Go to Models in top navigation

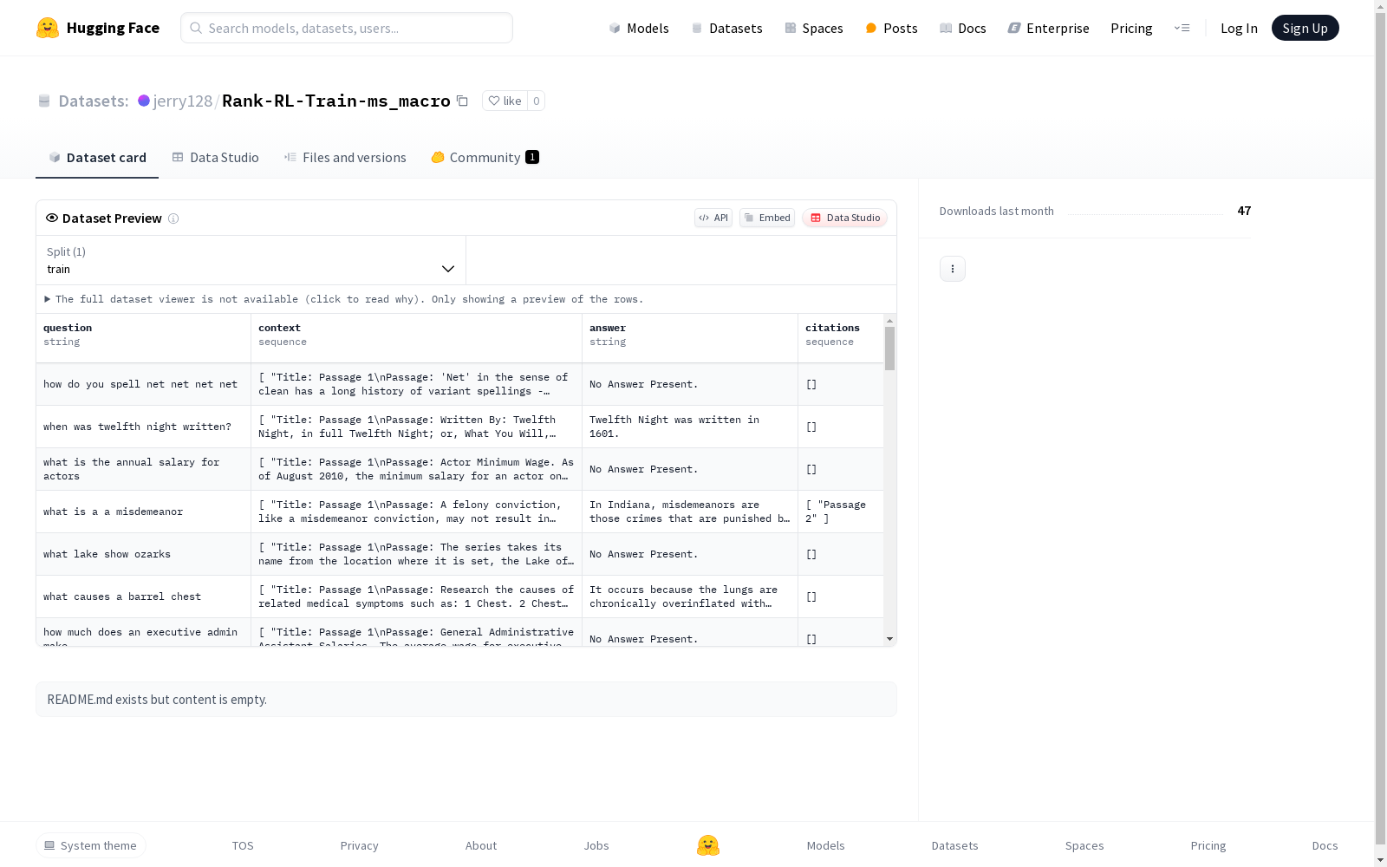click(x=639, y=28)
